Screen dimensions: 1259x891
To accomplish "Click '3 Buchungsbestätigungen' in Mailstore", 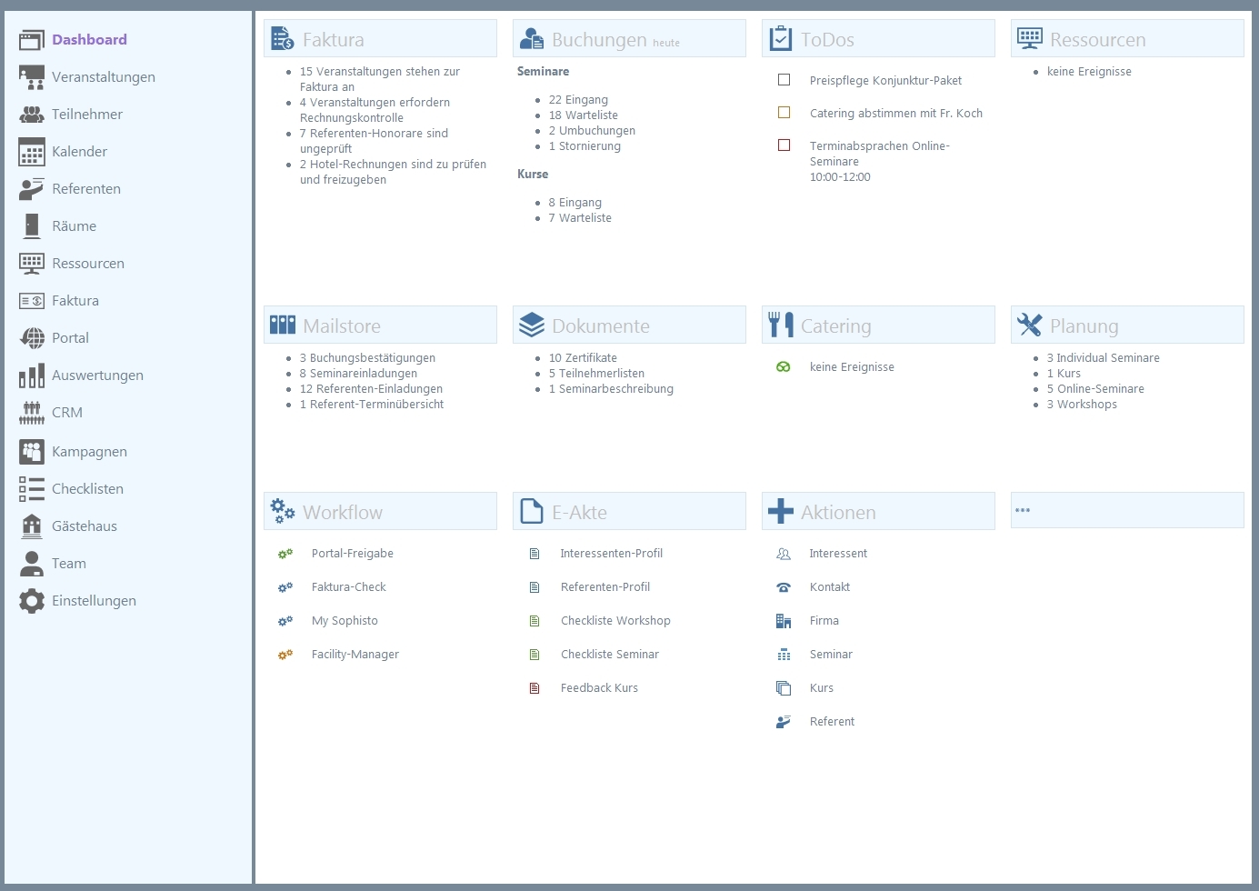I will point(367,358).
